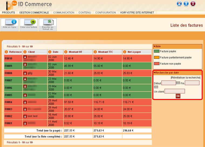Open the test test client icon in F0002
This screenshot has width=205, height=147.
[x=25, y=116]
